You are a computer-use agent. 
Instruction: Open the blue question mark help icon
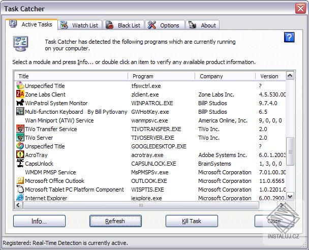(289, 37)
